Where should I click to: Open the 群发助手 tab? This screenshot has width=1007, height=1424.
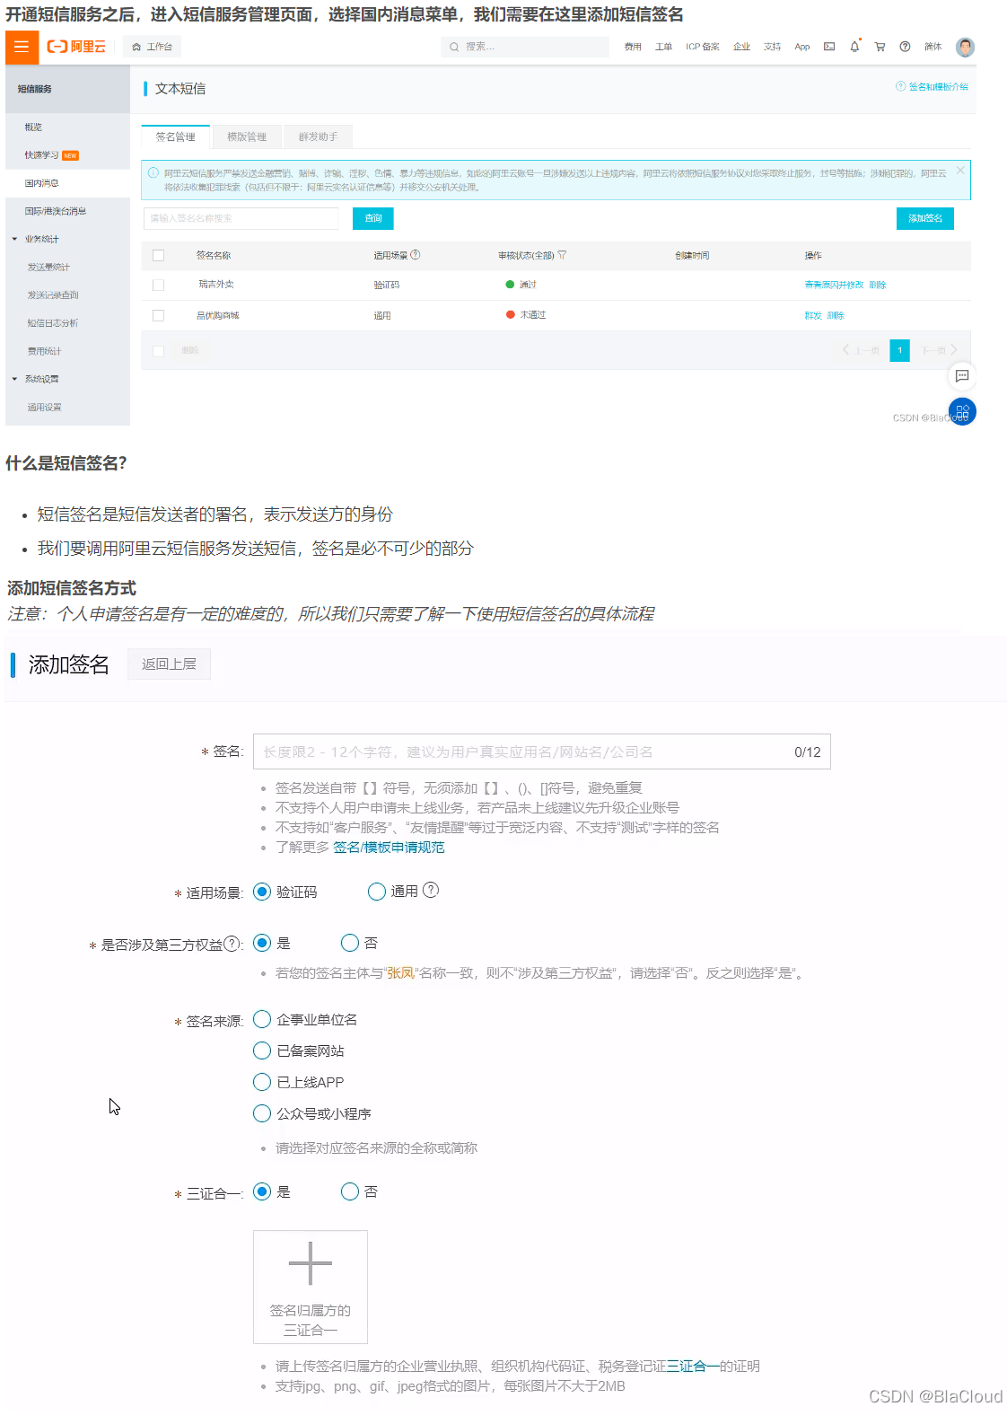[x=318, y=137]
